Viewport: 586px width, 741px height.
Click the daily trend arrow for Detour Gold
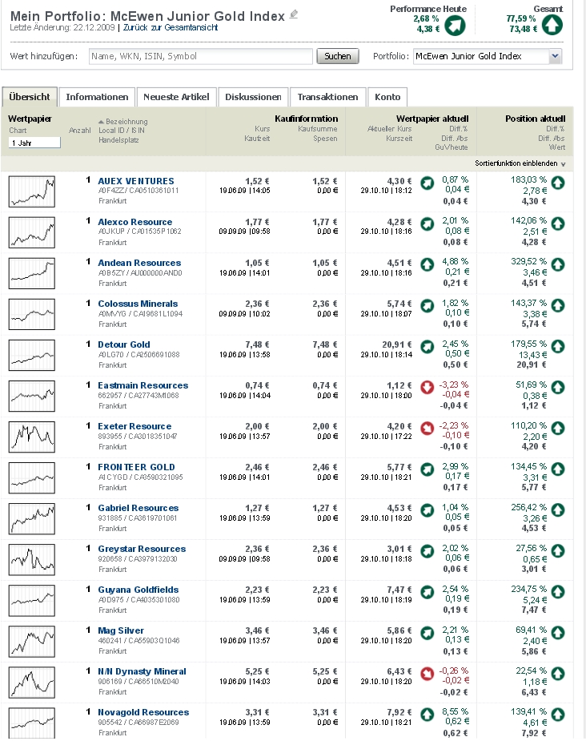(427, 347)
